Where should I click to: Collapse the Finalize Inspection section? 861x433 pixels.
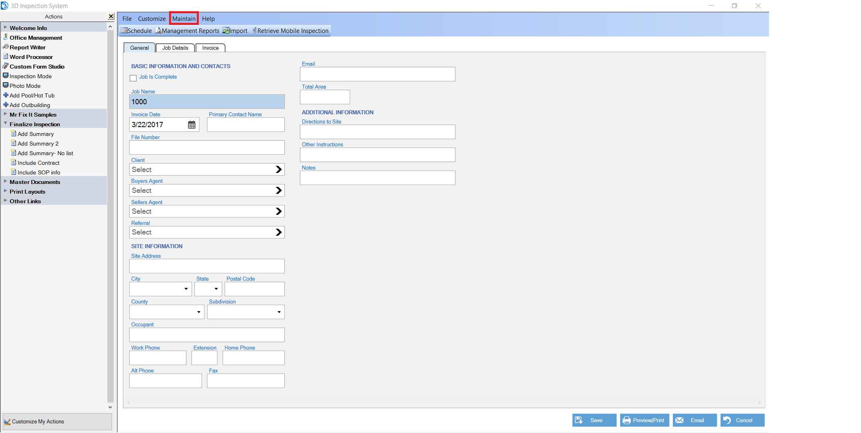tap(5, 124)
